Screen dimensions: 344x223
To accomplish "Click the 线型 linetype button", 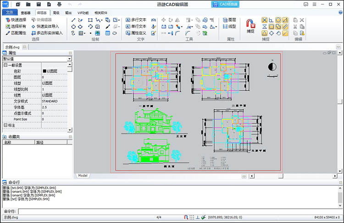I will click(229, 27).
